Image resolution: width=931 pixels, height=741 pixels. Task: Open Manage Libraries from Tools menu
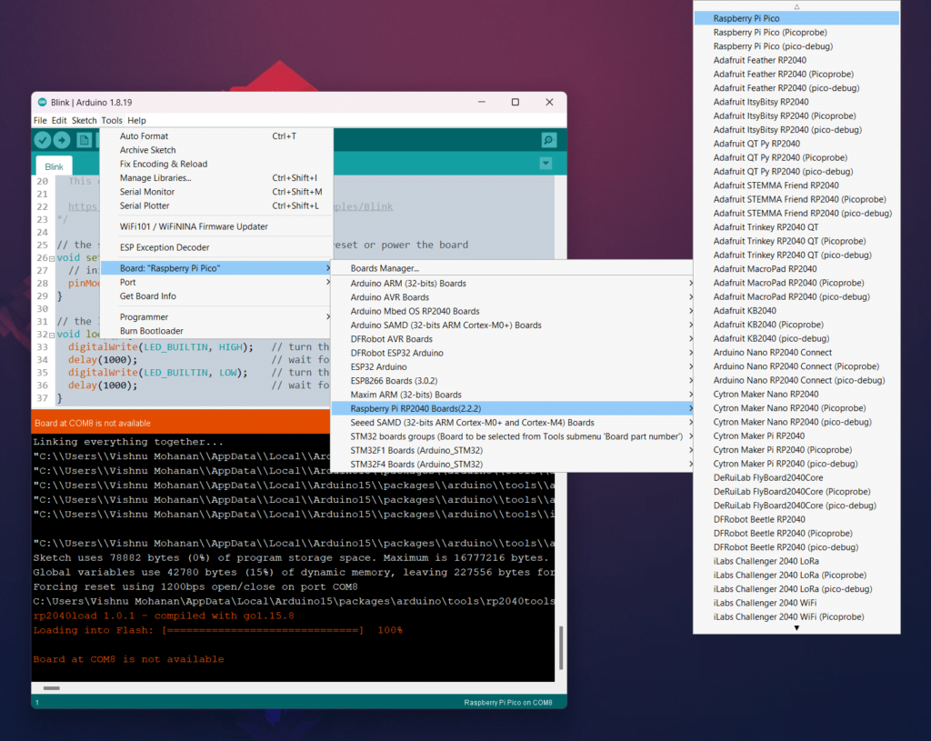[216, 177]
